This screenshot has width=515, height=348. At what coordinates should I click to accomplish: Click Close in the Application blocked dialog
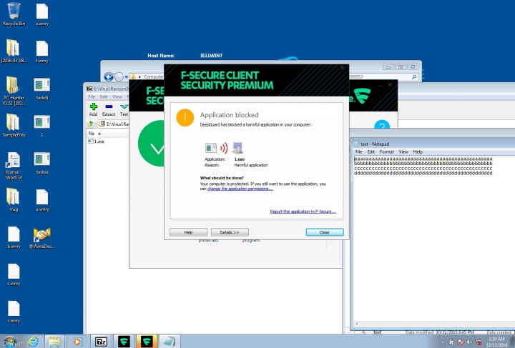point(325,232)
